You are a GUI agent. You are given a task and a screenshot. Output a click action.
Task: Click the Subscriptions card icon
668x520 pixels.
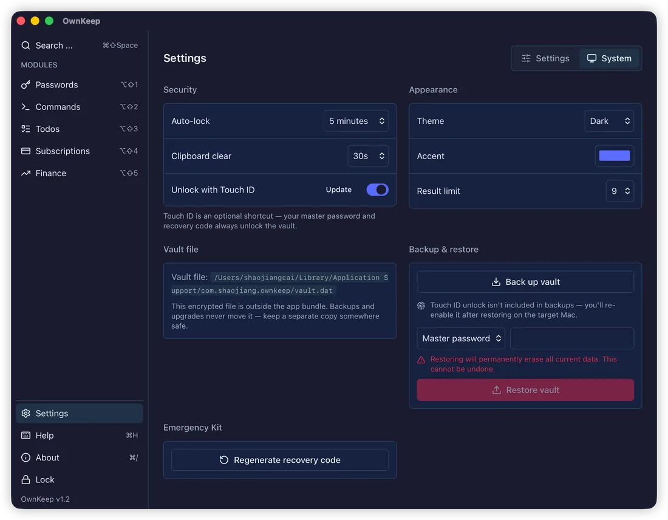tap(26, 151)
